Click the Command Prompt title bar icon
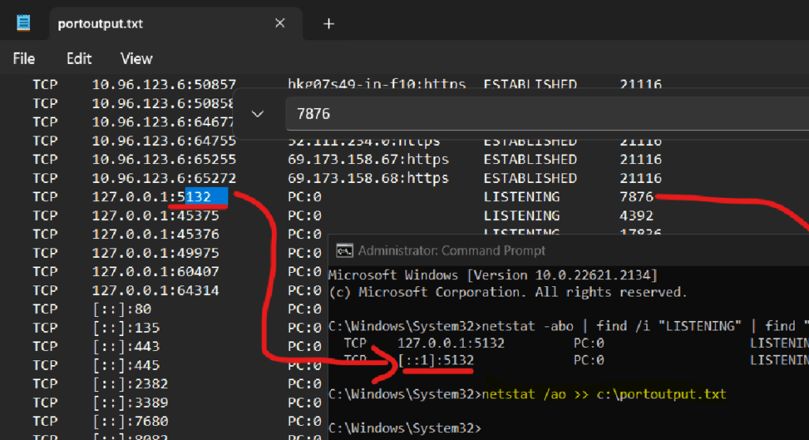 coord(344,251)
